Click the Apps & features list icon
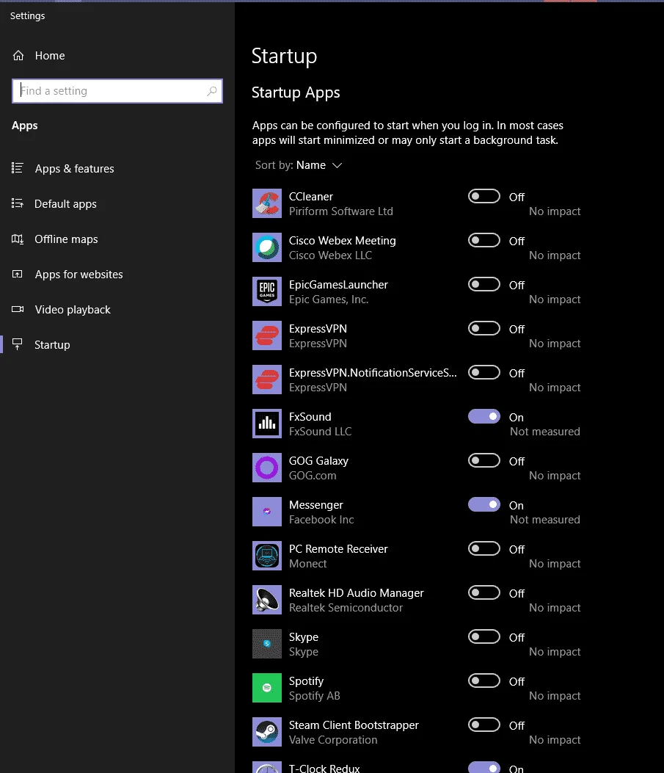The height and width of the screenshot is (773, 664). tap(17, 168)
